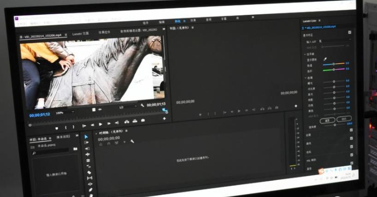
Task: Open the Effect Controls tab
Action: pyautogui.click(x=104, y=33)
